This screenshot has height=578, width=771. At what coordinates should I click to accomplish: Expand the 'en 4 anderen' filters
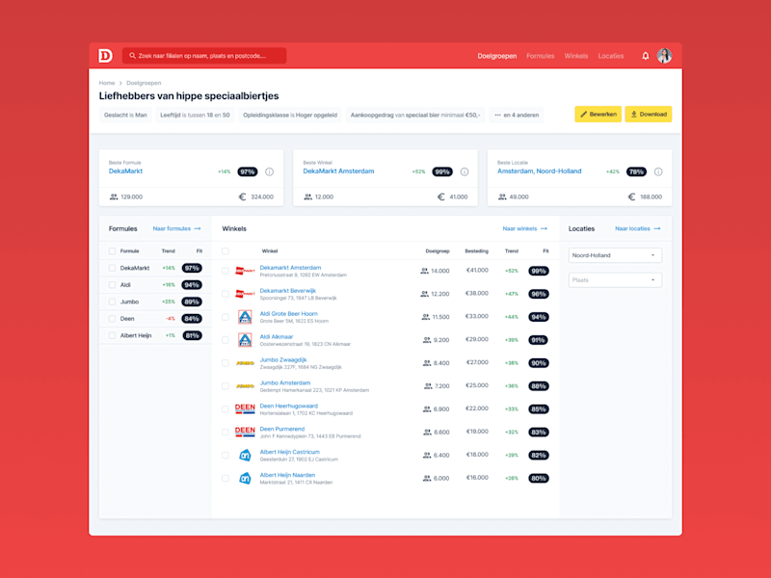pos(517,115)
